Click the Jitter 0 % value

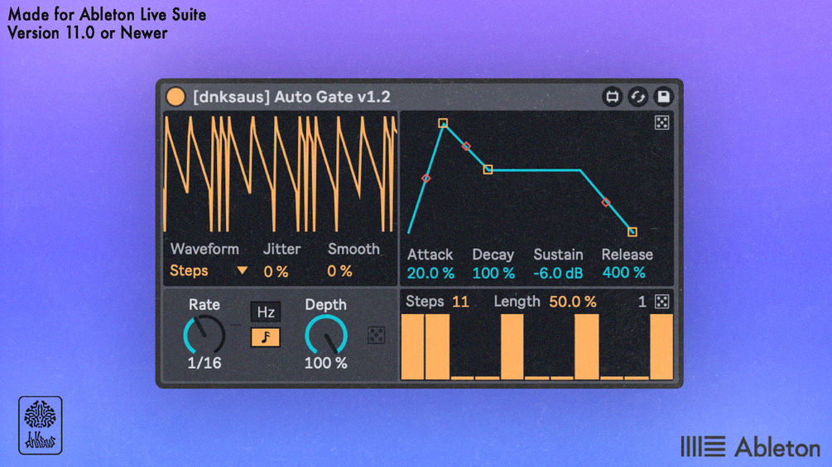(276, 272)
